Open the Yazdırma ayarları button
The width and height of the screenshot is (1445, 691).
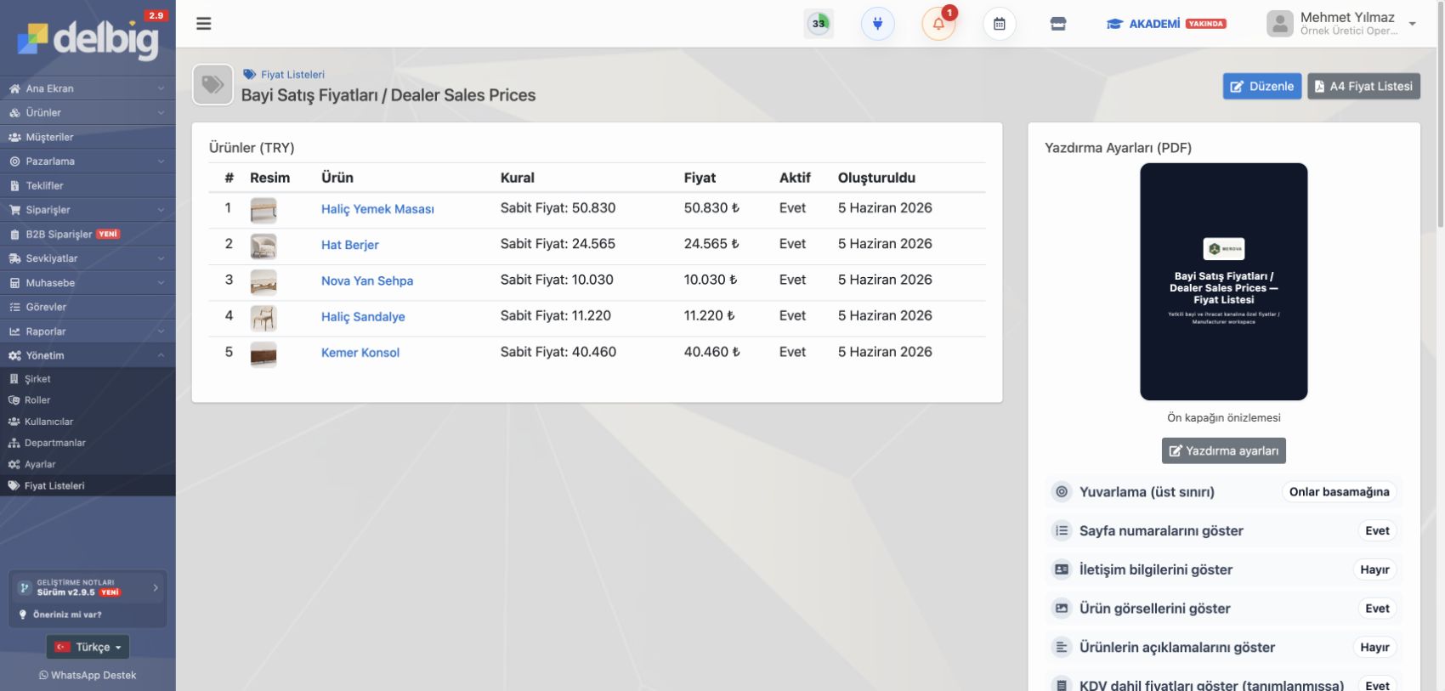[x=1224, y=450]
